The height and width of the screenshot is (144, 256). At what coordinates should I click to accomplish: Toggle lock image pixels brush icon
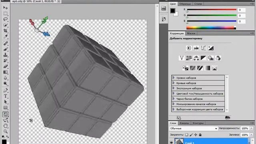191,135
